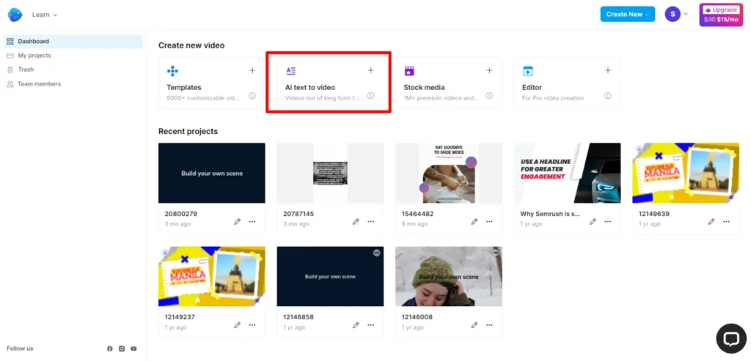Open project 20787145 thumbnail
The width and height of the screenshot is (751, 361).
coord(330,173)
